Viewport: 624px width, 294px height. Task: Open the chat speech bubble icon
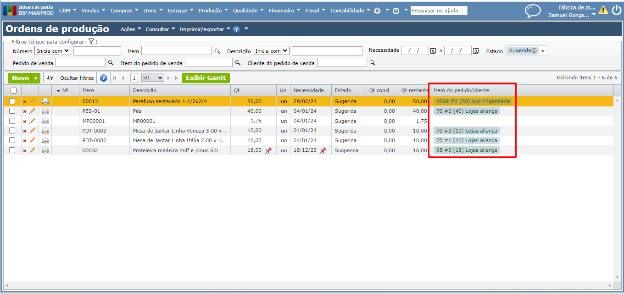pyautogui.click(x=533, y=11)
